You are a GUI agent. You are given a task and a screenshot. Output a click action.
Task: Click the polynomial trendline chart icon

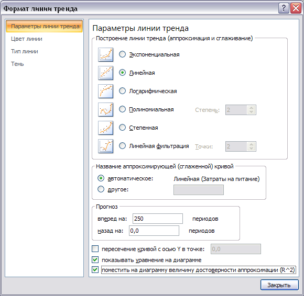pyautogui.click(x=106, y=109)
